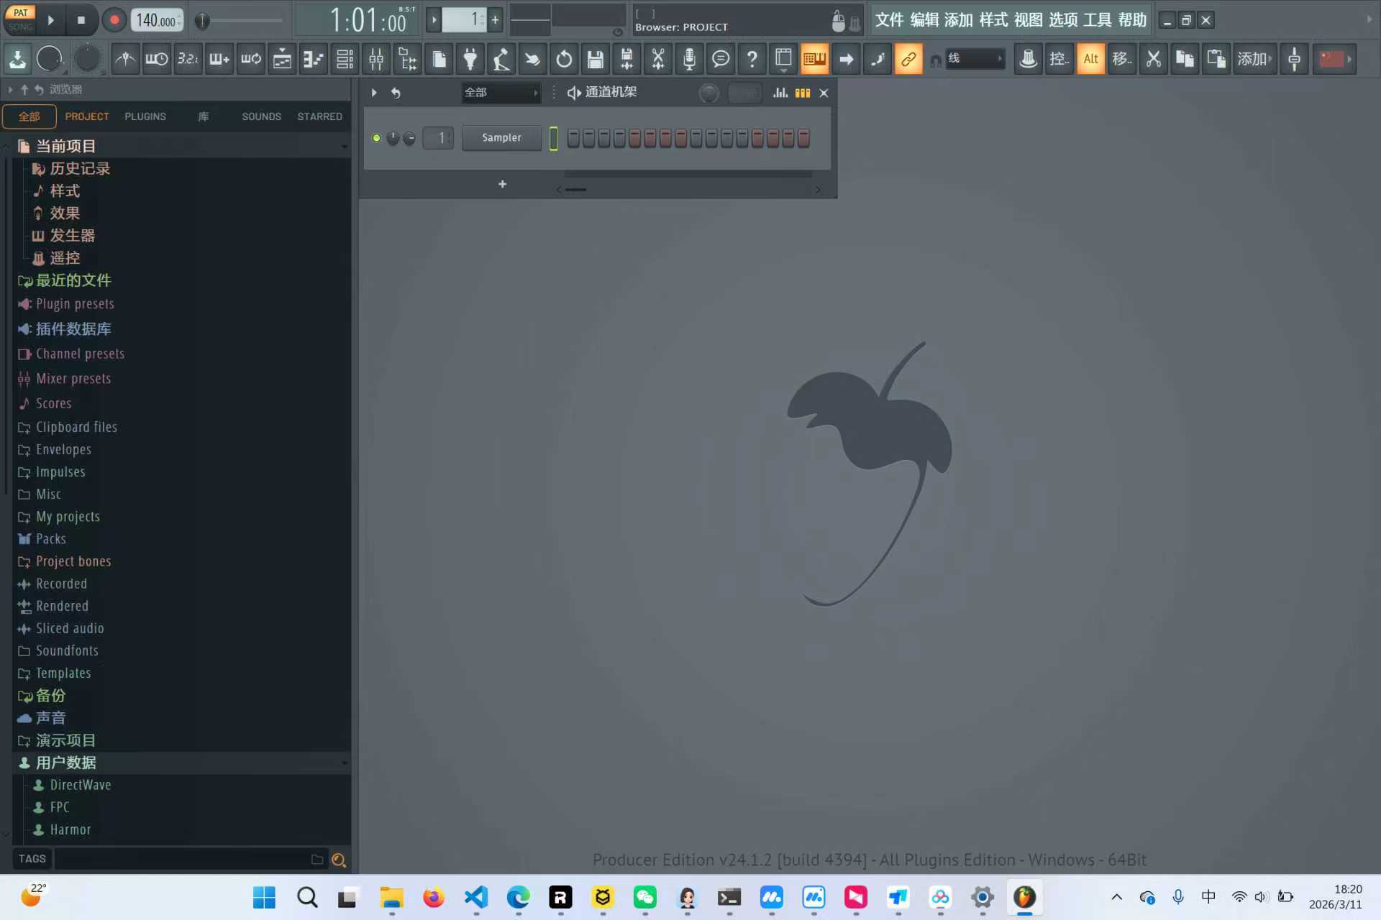1381x920 pixels.
Task: Collapse the 当前项目 browser section
Action: 345,146
